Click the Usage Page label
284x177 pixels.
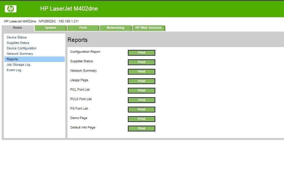tap(79, 80)
